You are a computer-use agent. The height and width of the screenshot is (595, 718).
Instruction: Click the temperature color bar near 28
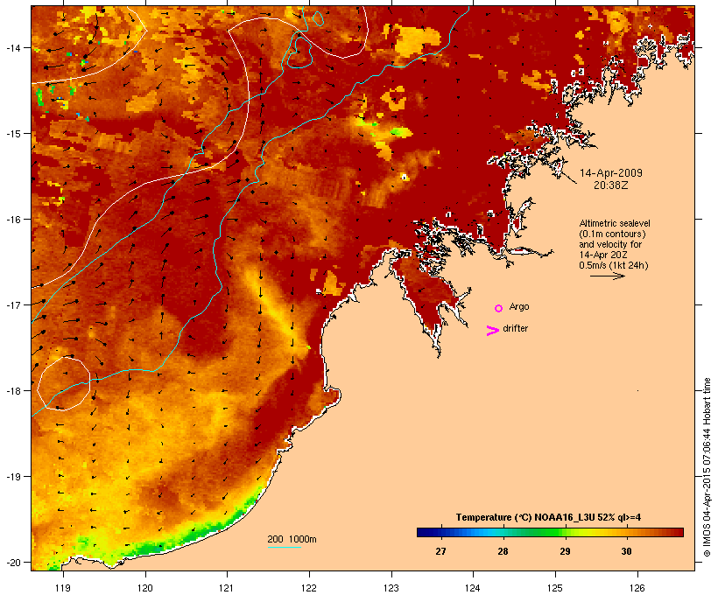[x=503, y=532]
